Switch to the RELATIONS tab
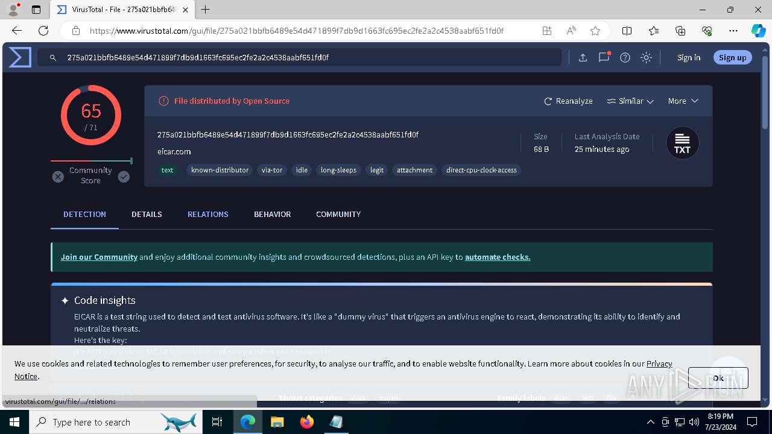This screenshot has height=434, width=772. pyautogui.click(x=207, y=214)
